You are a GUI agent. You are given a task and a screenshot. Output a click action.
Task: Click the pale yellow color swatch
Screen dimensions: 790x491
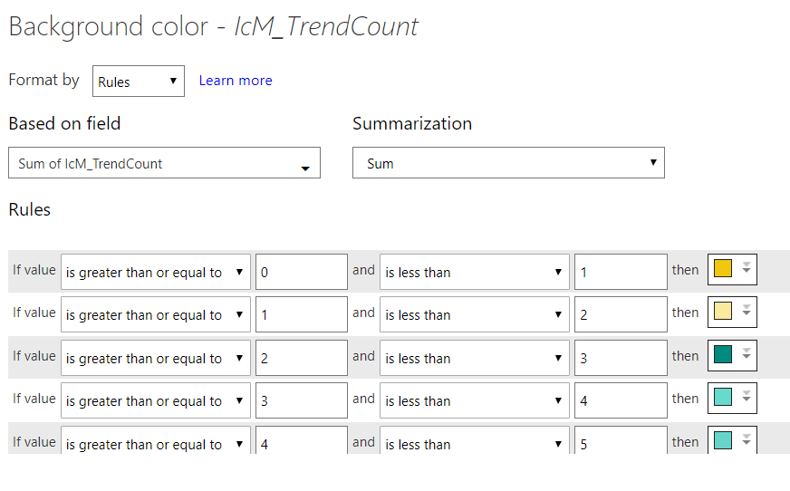tap(722, 312)
